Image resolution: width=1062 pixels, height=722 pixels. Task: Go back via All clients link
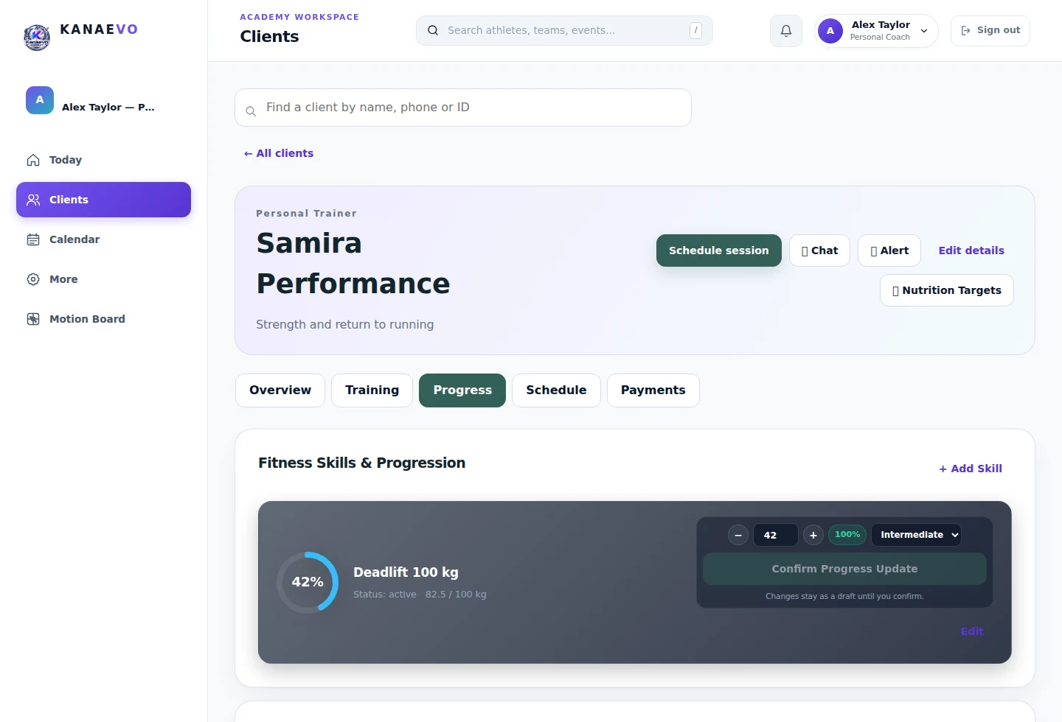point(279,153)
